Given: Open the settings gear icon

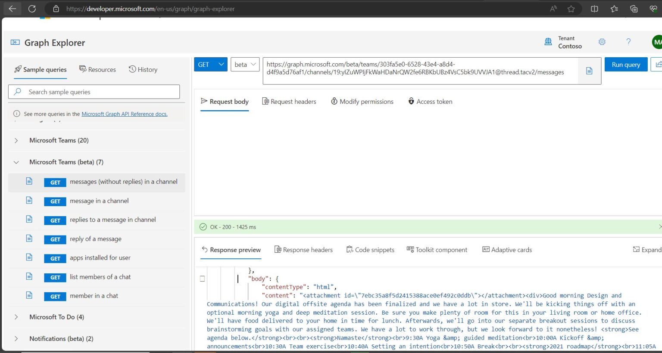Looking at the screenshot, I should pyautogui.click(x=602, y=42).
